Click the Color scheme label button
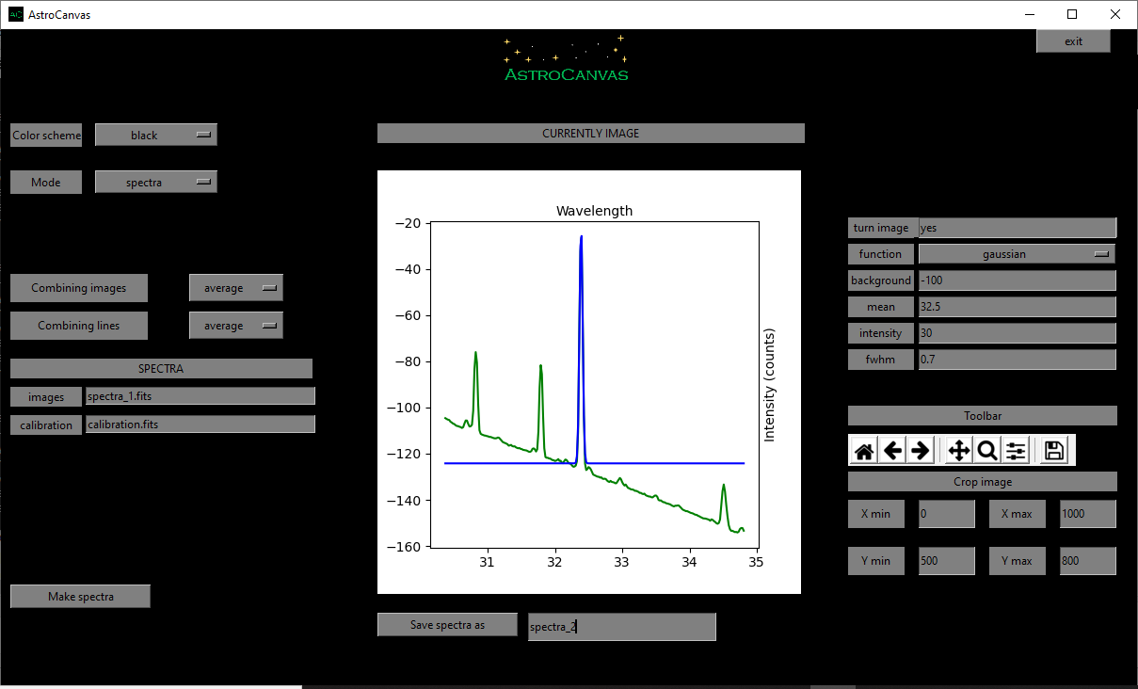This screenshot has width=1138, height=689. tap(46, 135)
